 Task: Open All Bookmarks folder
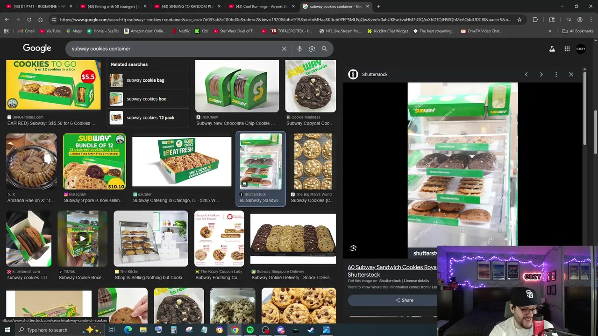[x=578, y=31]
